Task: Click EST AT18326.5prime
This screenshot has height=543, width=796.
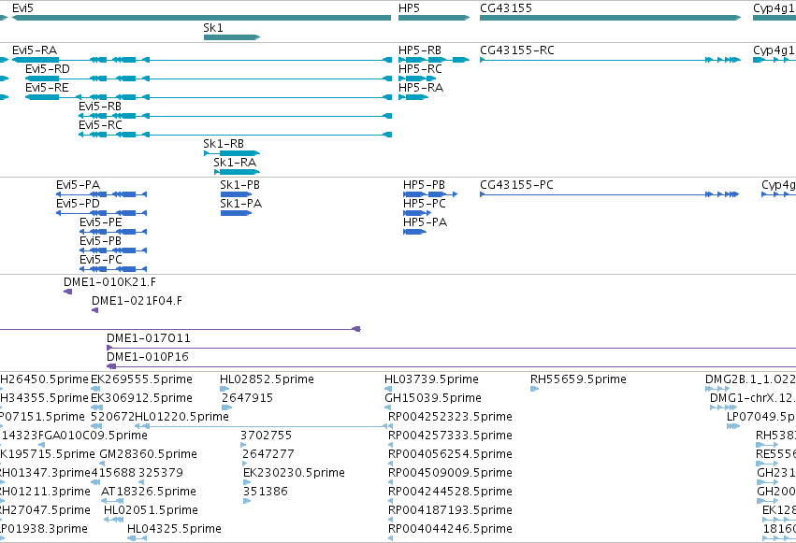Action: [149, 493]
